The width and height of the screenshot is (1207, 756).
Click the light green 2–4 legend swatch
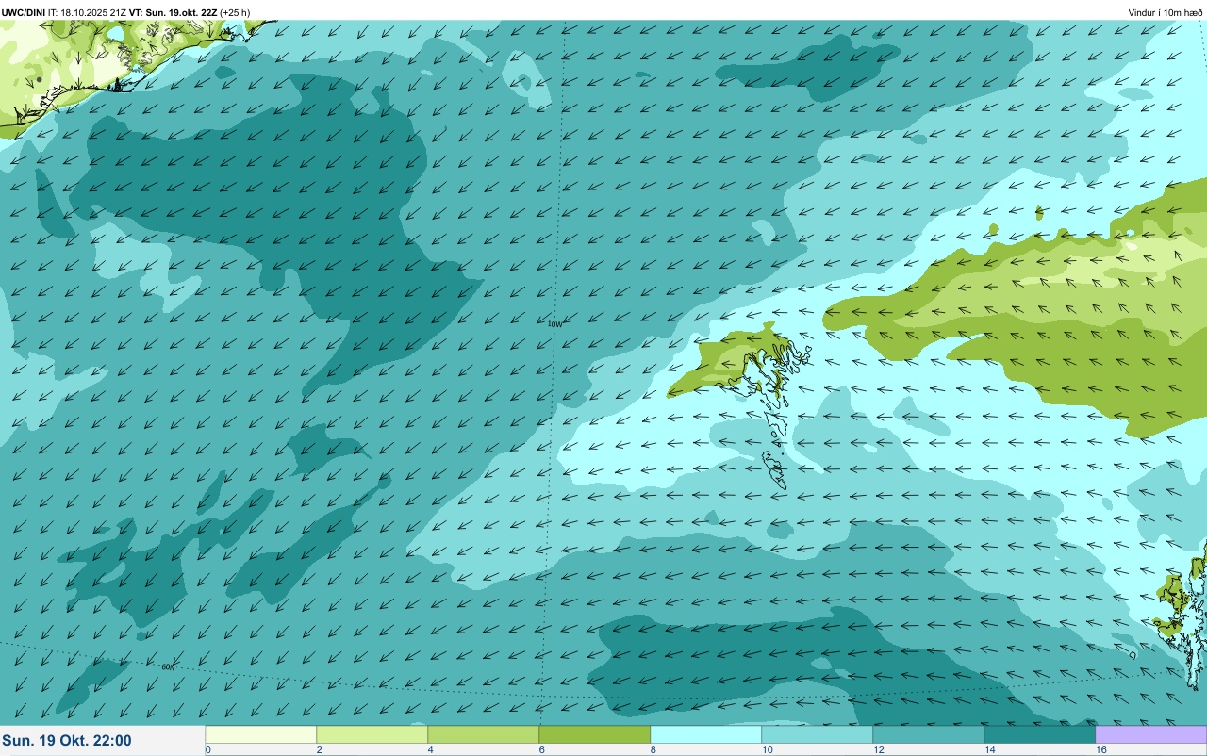(372, 734)
